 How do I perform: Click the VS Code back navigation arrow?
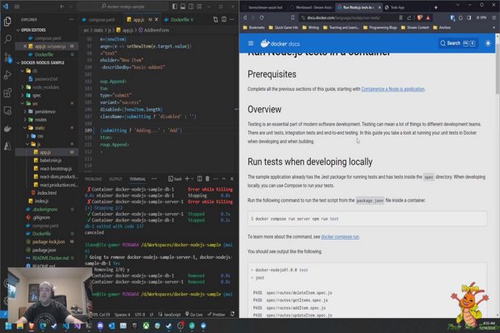tap(62, 7)
